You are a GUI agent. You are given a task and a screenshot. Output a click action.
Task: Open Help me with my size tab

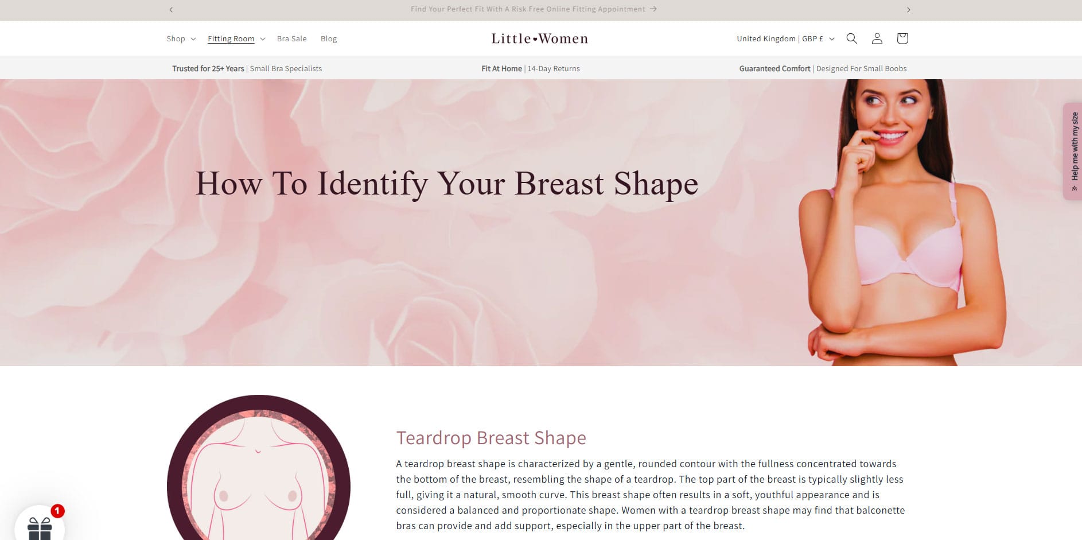1073,151
